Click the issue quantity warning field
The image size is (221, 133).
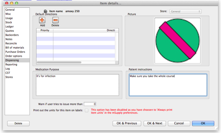coord(90,104)
